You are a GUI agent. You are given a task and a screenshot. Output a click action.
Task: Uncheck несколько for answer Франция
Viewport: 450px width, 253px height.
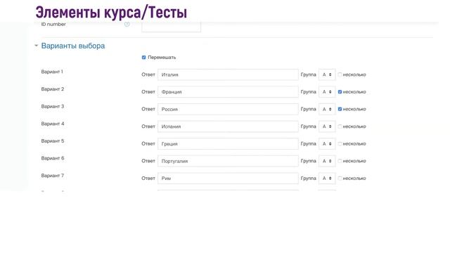(x=340, y=92)
